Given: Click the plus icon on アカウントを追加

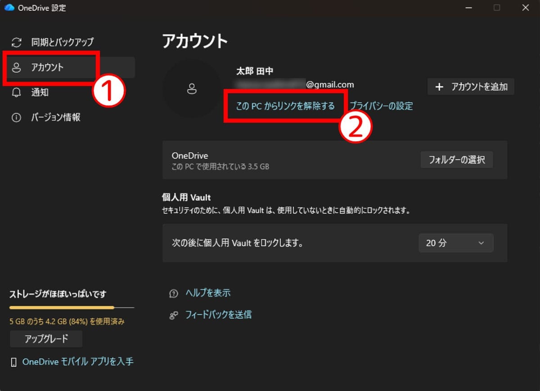Looking at the screenshot, I should coord(439,86).
